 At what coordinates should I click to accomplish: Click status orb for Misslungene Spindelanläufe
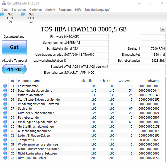pos(5,122)
